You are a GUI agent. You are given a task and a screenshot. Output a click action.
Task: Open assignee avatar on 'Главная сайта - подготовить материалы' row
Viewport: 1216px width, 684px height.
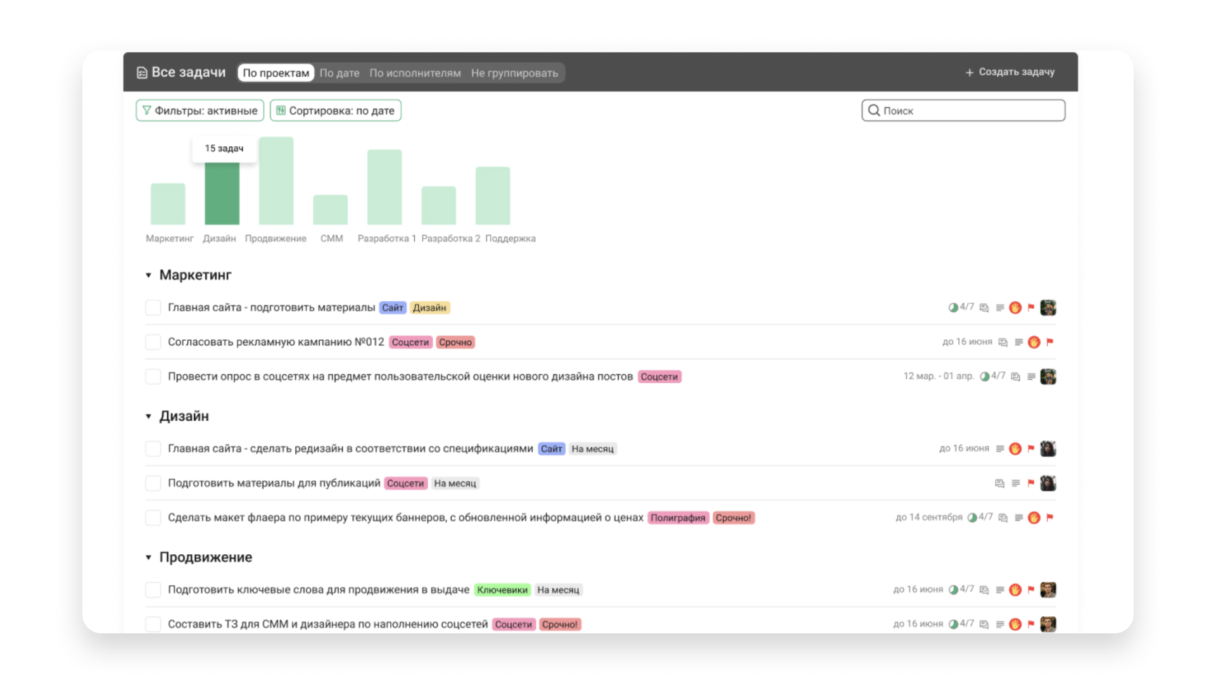(1048, 308)
